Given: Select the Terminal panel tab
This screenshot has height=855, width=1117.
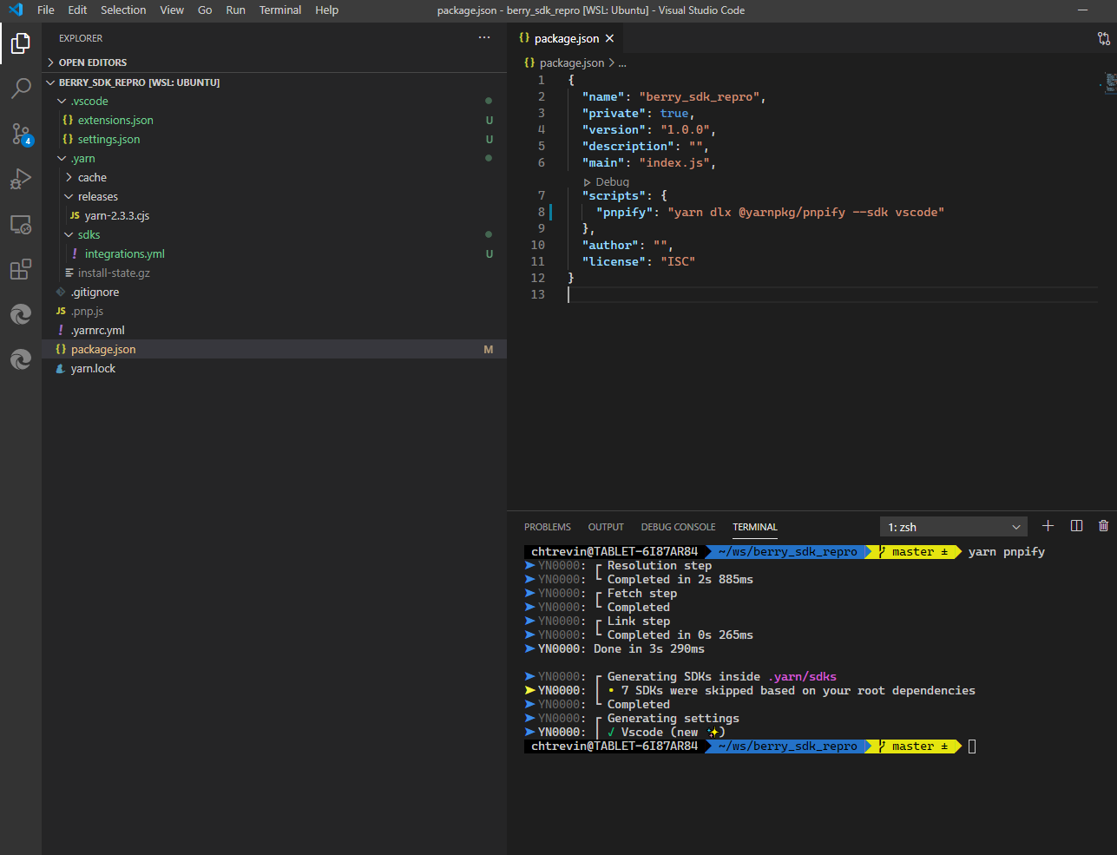Looking at the screenshot, I should coord(755,527).
